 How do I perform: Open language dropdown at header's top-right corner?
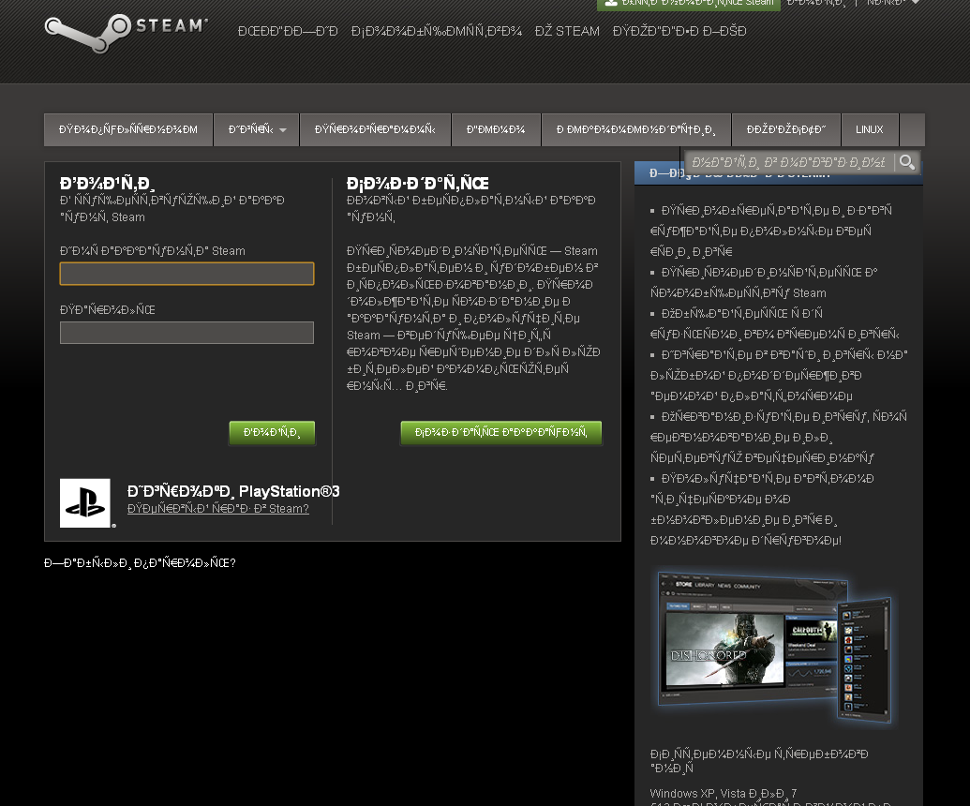(893, 3)
